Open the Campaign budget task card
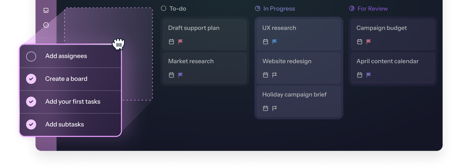 pos(393,34)
